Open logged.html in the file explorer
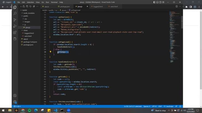 tap(29, 33)
